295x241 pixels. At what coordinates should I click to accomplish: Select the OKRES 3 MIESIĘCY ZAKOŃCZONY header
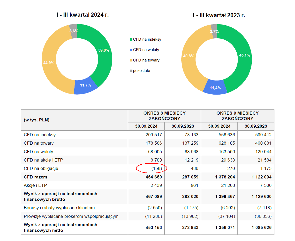coord(164,116)
